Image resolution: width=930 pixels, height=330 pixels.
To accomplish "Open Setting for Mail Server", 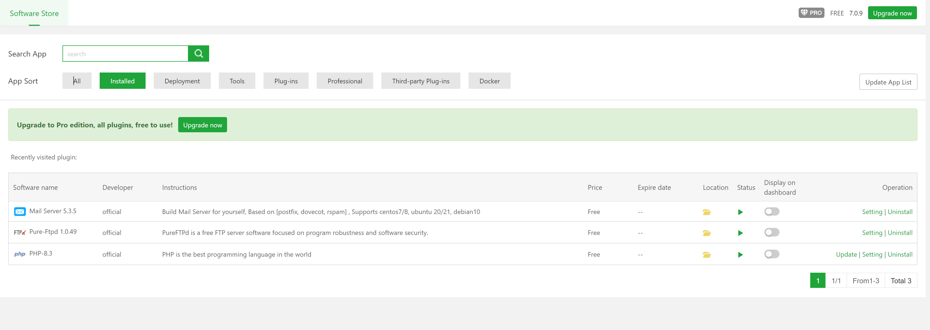I will (872, 212).
